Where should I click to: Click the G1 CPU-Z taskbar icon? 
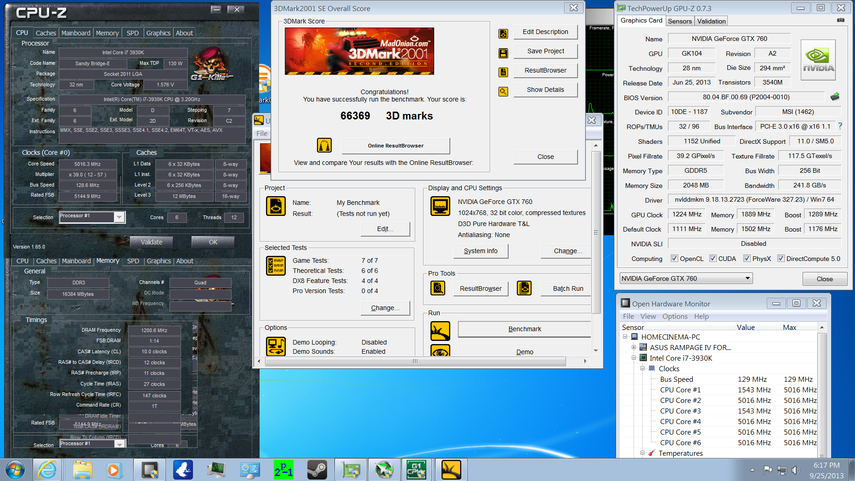(x=416, y=470)
